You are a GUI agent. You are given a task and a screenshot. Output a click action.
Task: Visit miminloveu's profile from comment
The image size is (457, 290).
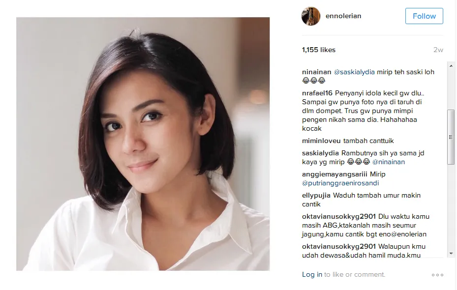coord(321,141)
